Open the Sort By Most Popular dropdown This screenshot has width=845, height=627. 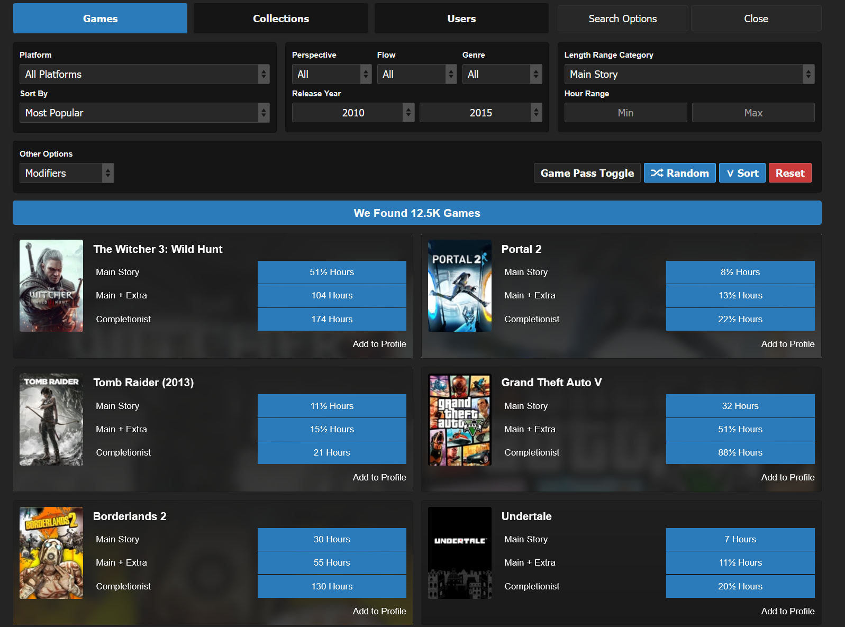click(144, 113)
